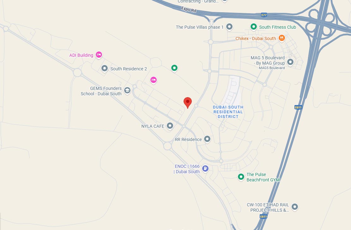Screen dimensions: 351x230
Task: Open the Chikex restaurant icon
Action: click(282, 38)
